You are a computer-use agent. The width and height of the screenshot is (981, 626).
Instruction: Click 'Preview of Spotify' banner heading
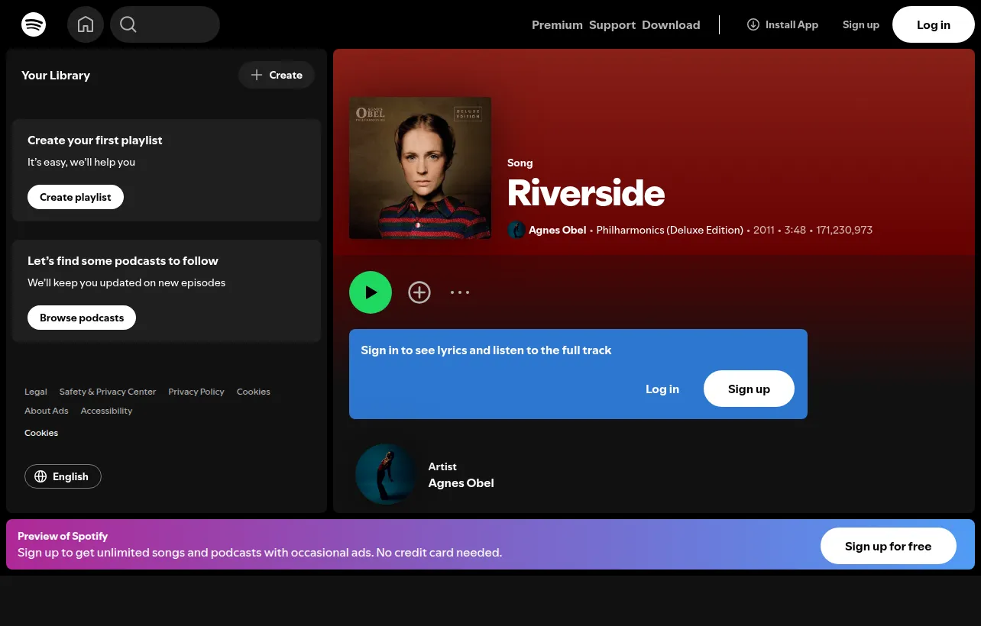click(63, 536)
